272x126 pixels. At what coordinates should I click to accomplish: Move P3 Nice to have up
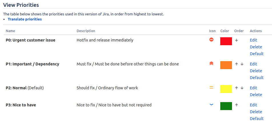tap(236, 105)
